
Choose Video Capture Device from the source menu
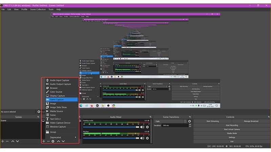point(62,123)
